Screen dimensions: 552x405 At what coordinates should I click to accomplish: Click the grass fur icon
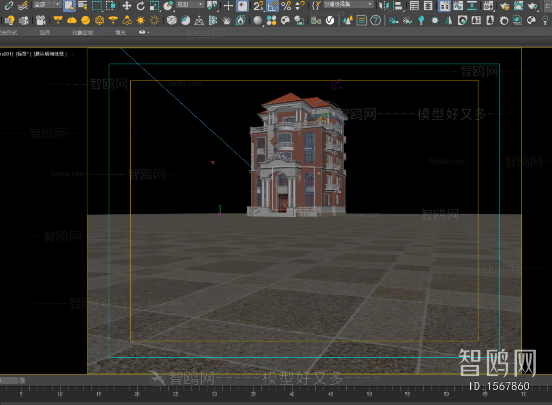[227, 20]
